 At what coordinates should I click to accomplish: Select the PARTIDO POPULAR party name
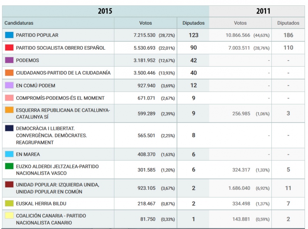pos(37,35)
